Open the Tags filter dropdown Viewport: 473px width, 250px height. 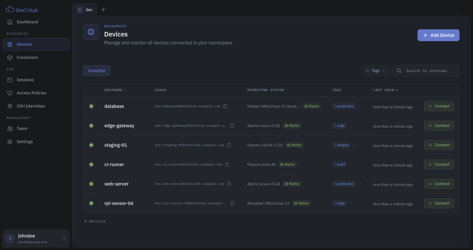pyautogui.click(x=375, y=71)
